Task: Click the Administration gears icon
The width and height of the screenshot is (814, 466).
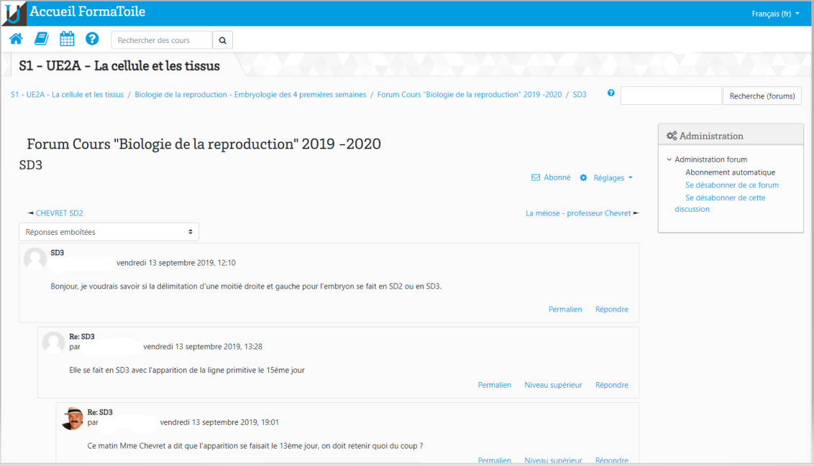Action: coord(672,136)
